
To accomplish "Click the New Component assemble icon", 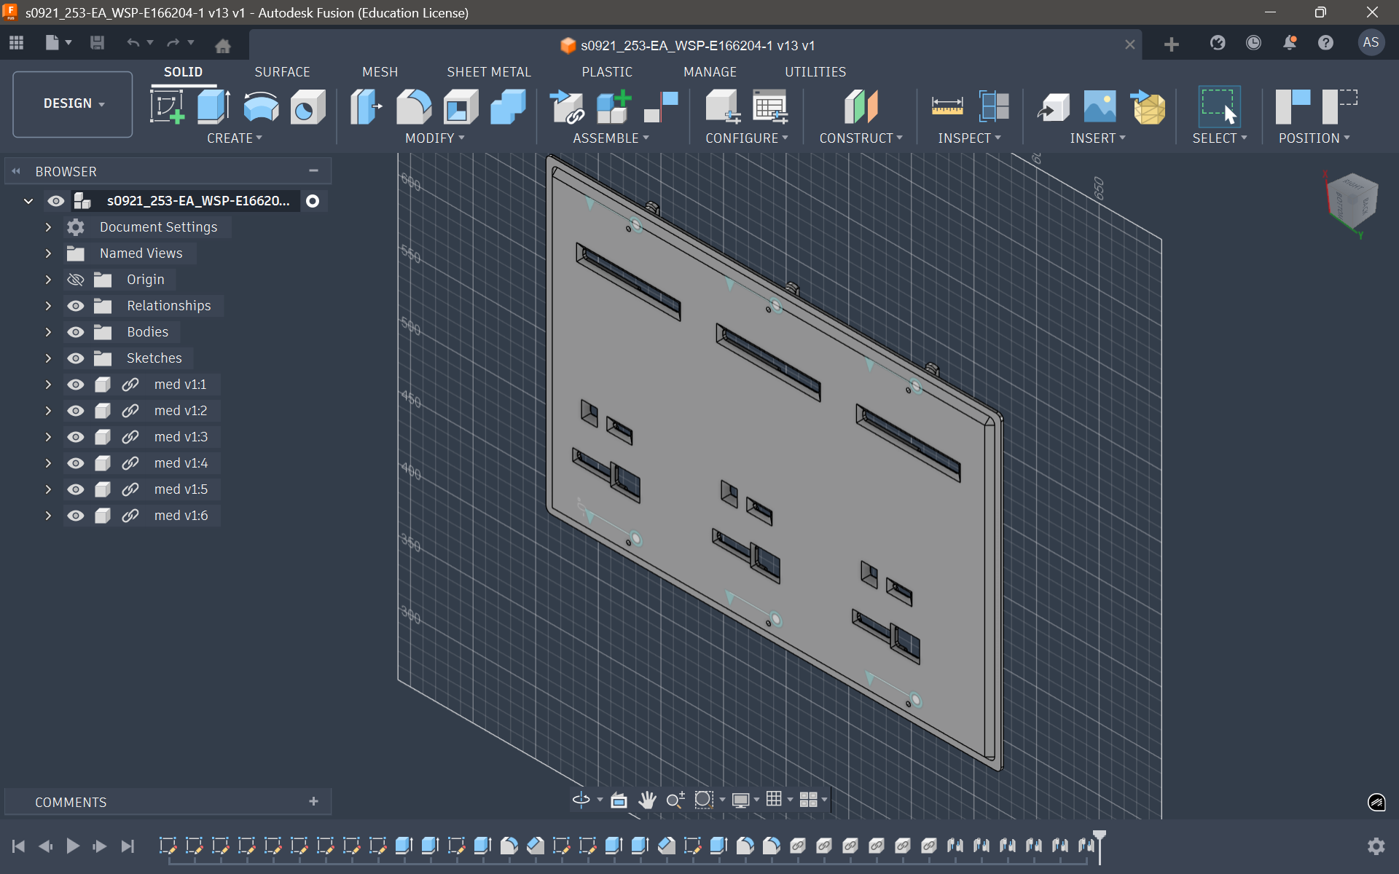I will (614, 107).
